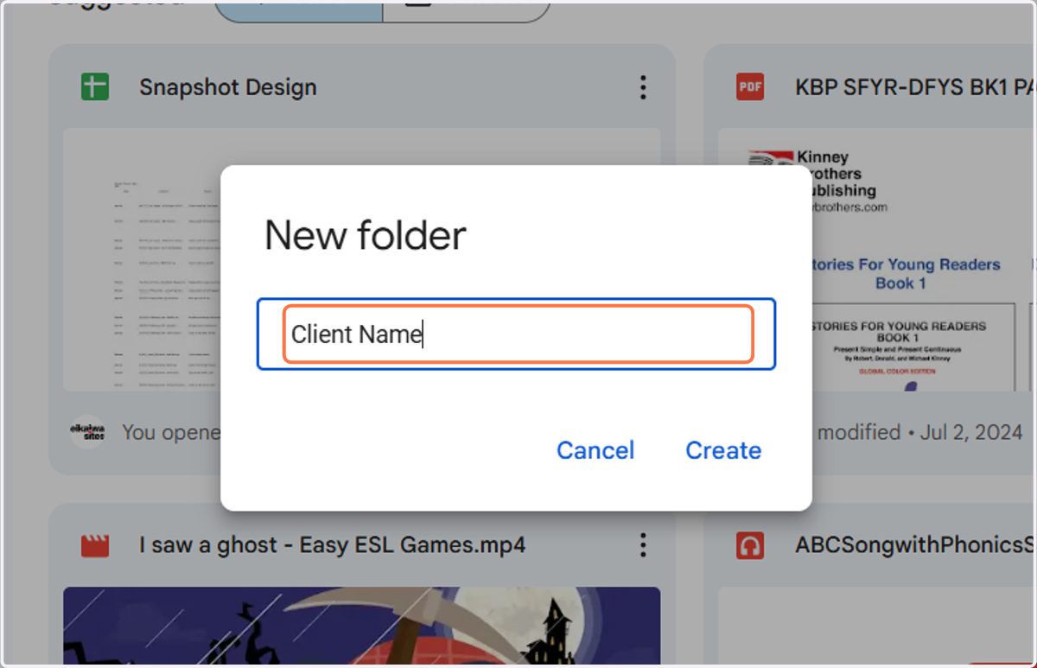Open more options for I saw a ghost video

tap(642, 545)
